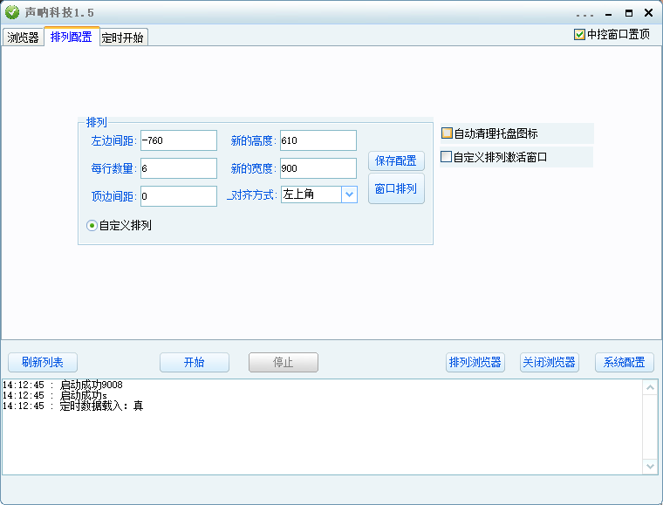Click the 新的高度 input field
663x505 pixels.
(318, 140)
